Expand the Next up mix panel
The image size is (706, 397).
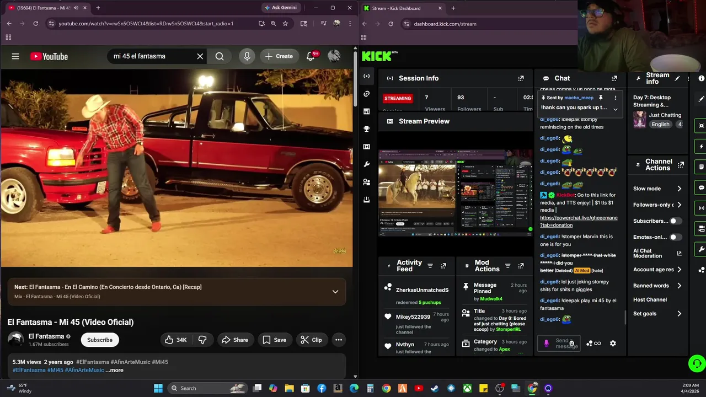click(335, 292)
